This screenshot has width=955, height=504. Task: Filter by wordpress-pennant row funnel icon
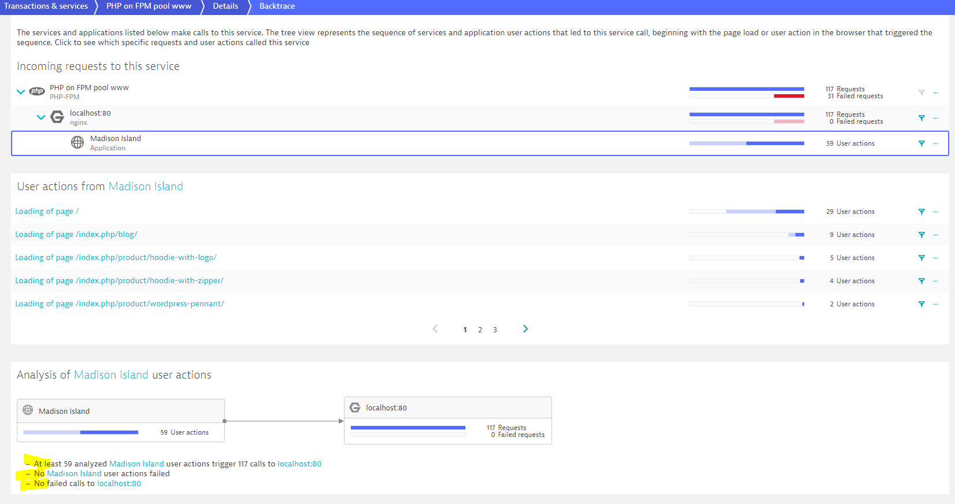pos(921,304)
